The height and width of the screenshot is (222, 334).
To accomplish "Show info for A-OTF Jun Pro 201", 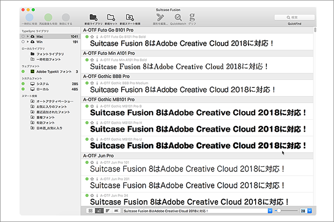I will [97, 179].
